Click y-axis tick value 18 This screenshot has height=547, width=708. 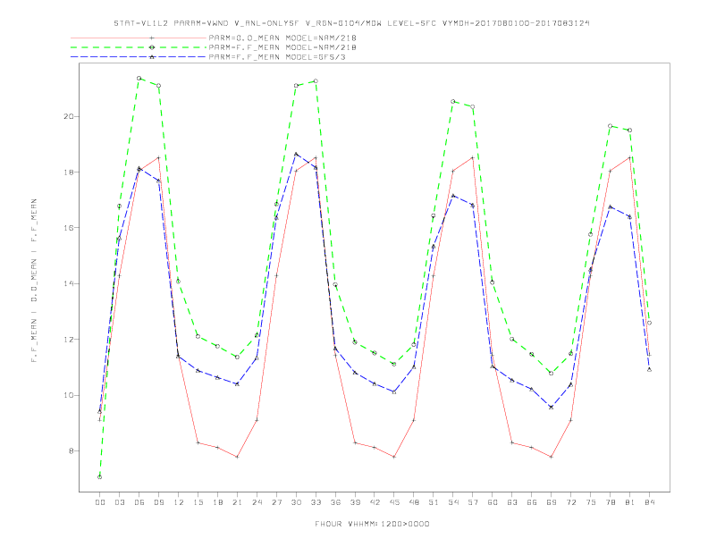(68, 173)
